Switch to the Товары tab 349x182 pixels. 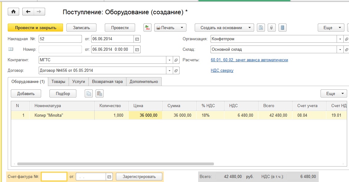(58, 82)
